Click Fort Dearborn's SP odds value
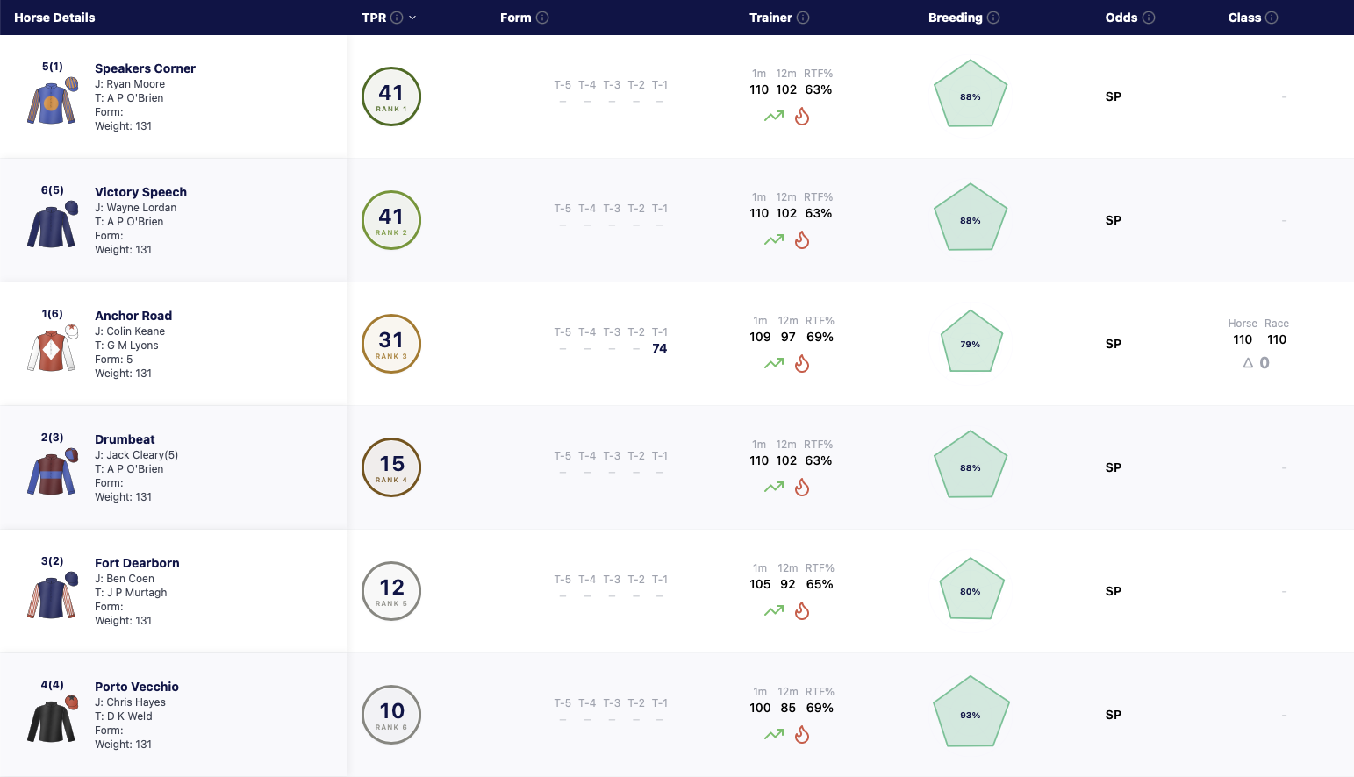This screenshot has height=777, width=1354. click(1114, 591)
